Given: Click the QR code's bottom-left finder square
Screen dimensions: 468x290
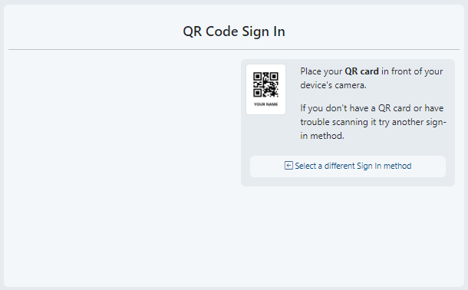Looking at the screenshot, I should click(x=257, y=93).
